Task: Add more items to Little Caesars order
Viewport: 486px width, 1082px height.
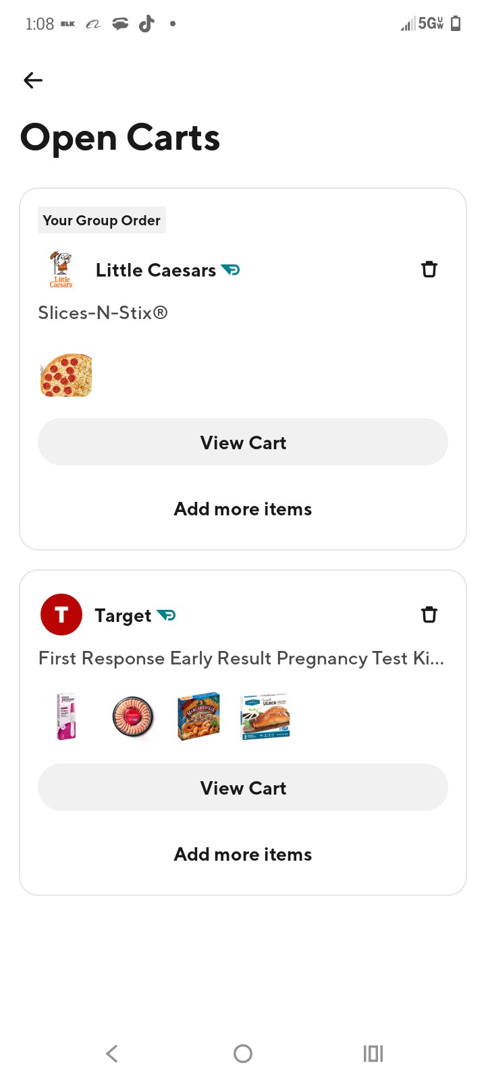Action: pyautogui.click(x=243, y=509)
